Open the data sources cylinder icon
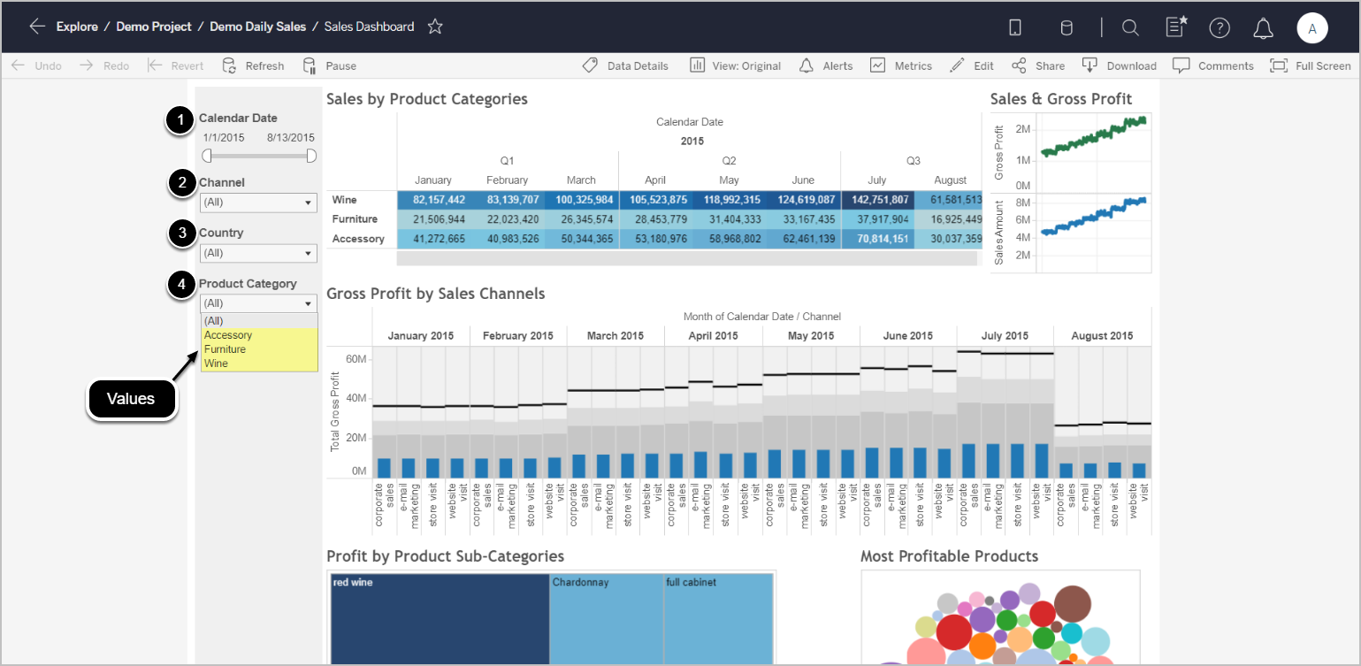The height and width of the screenshot is (666, 1361). tap(1067, 28)
